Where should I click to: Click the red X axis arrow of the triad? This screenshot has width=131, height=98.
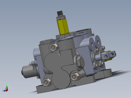7,90
